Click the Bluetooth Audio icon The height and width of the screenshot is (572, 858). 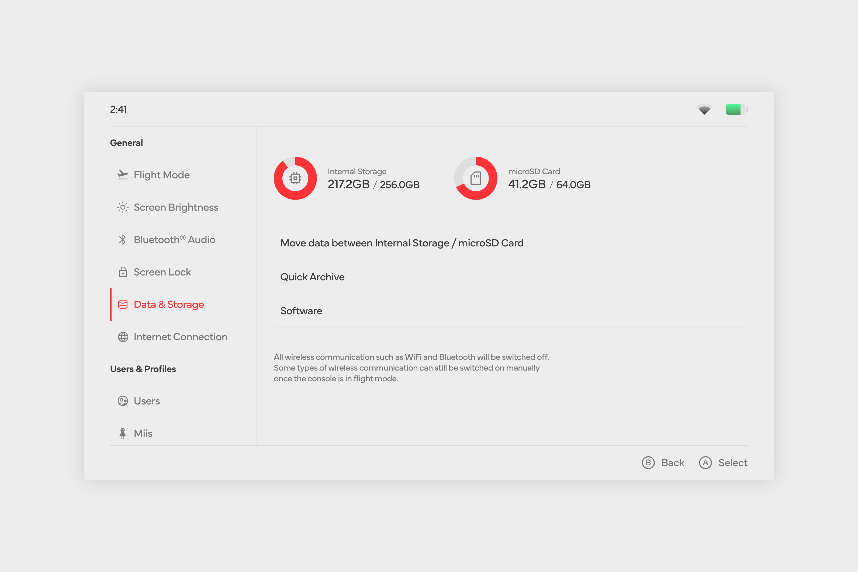[123, 240]
